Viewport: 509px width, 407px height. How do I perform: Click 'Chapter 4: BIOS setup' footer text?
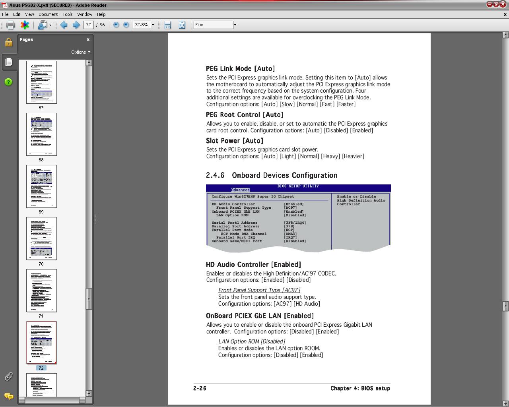pyautogui.click(x=360, y=388)
